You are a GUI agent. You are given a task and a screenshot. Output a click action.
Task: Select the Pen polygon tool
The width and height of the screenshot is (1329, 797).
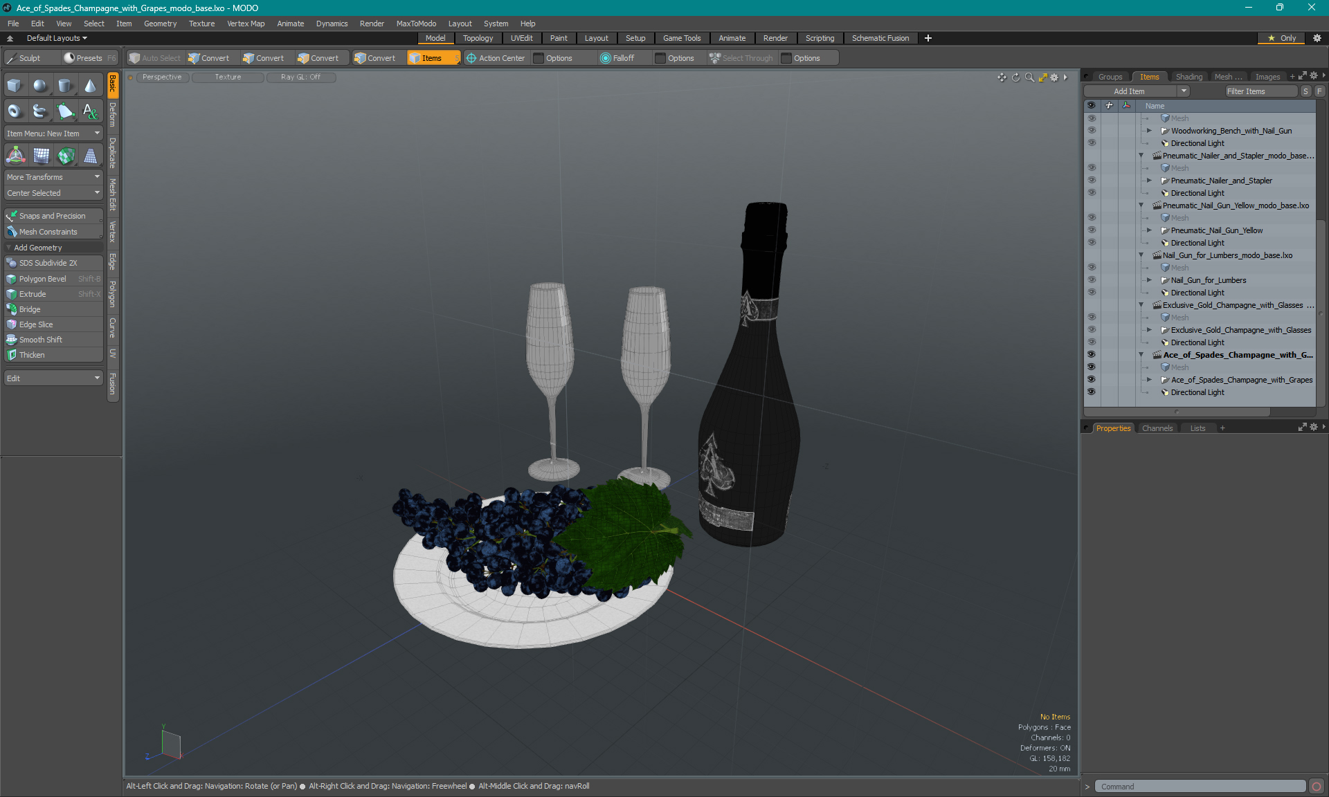65,111
